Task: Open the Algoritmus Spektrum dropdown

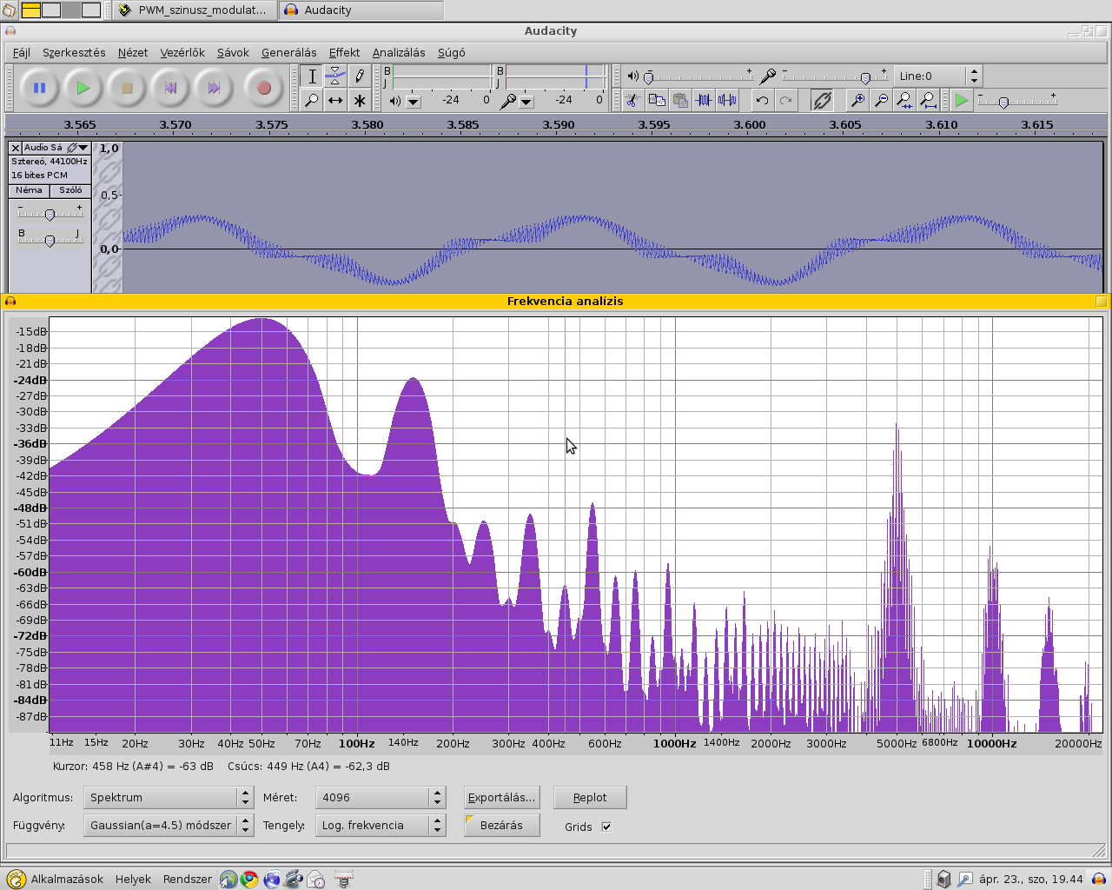Action: click(168, 797)
